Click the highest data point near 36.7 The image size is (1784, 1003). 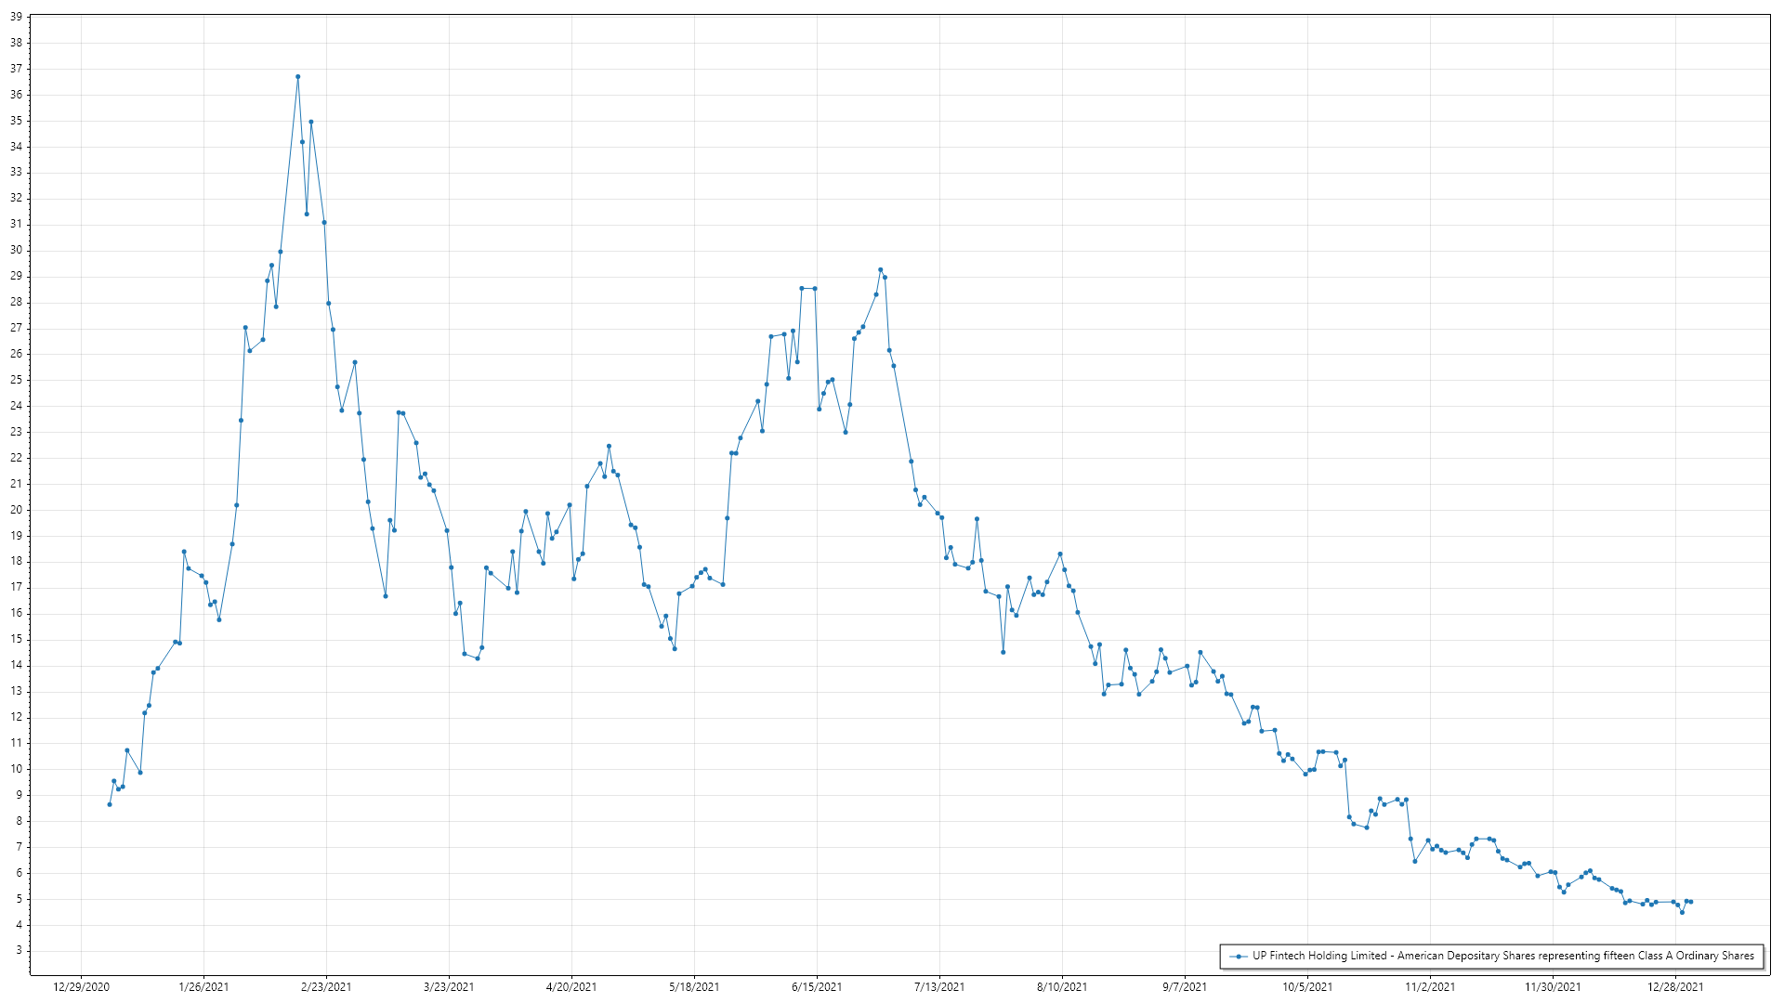(297, 77)
